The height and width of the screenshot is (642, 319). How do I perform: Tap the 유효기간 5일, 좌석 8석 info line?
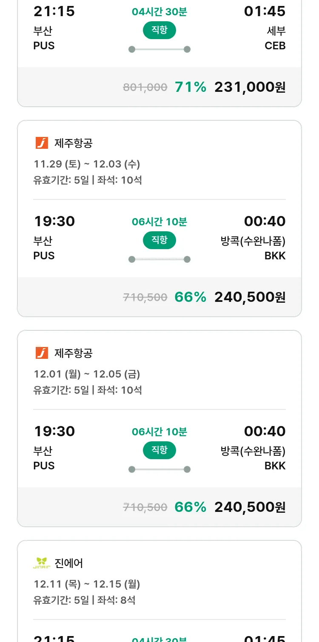(x=84, y=600)
